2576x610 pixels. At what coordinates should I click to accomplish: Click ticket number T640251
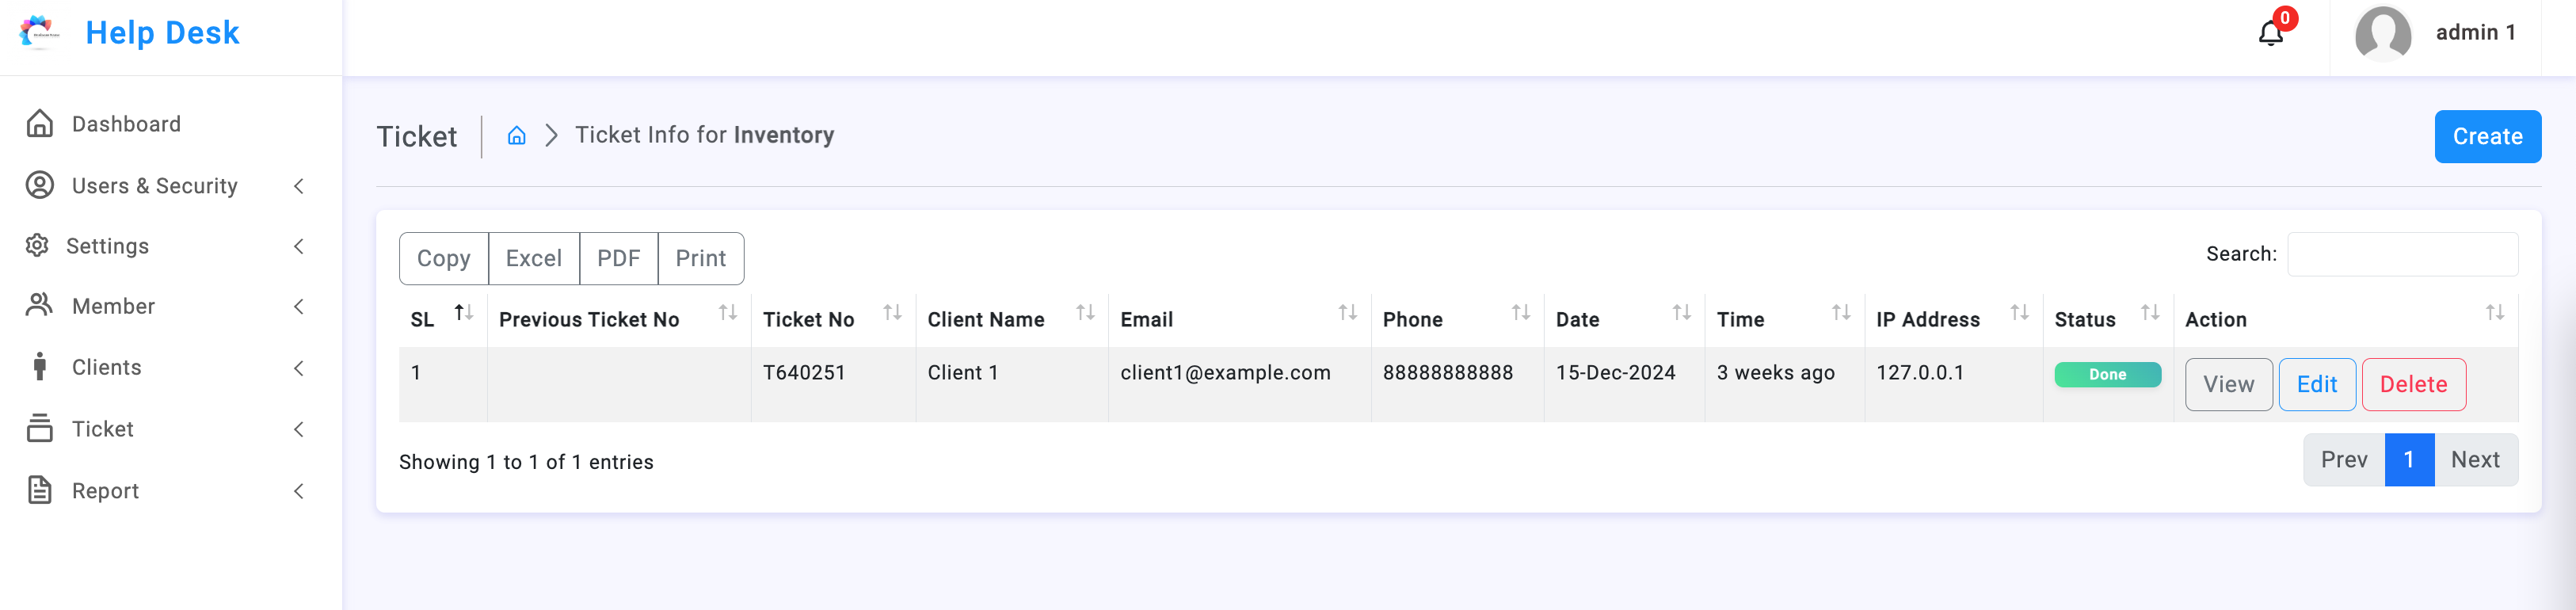(x=804, y=373)
